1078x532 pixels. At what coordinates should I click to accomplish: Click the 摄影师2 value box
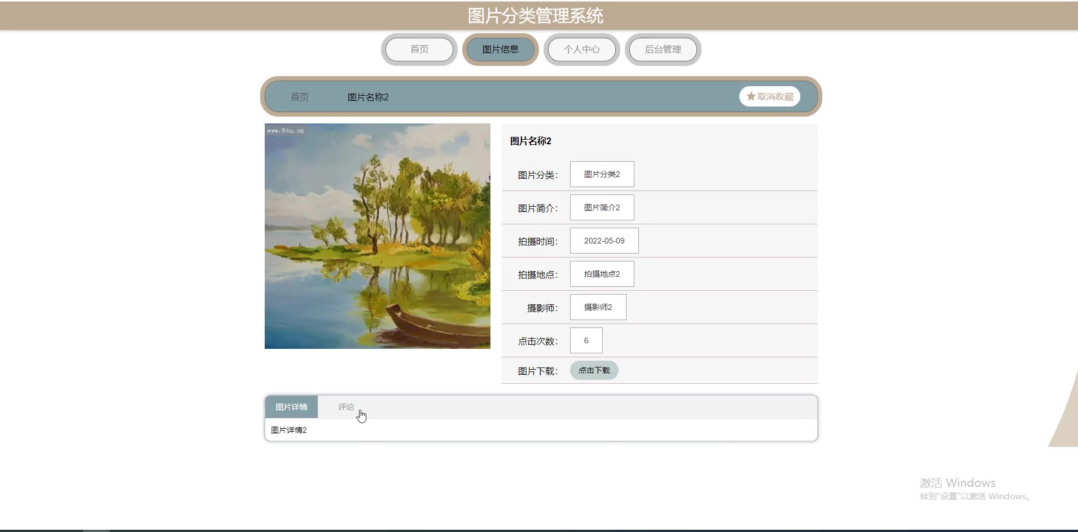tap(598, 307)
